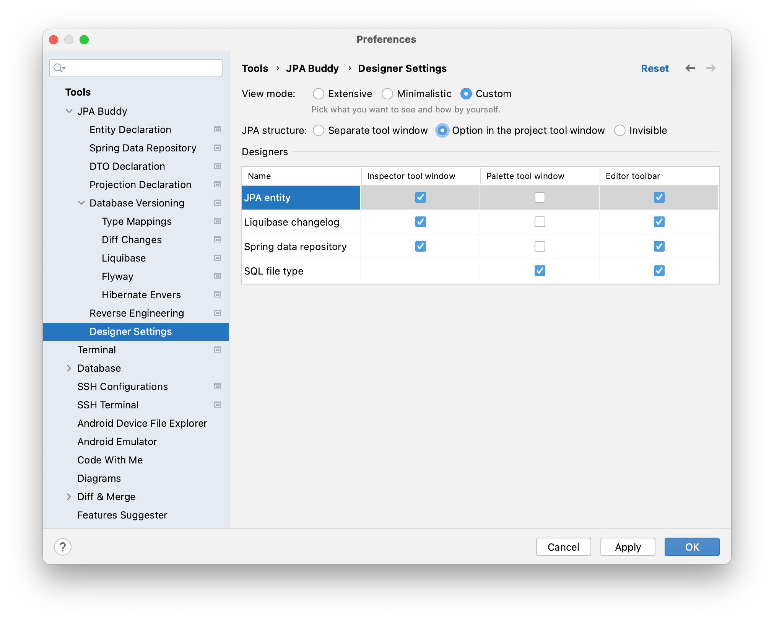774x621 pixels.
Task: Click the Cancel button
Action: click(x=563, y=547)
